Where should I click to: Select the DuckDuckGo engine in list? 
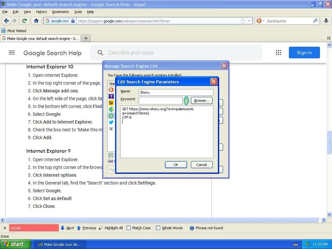coord(111,90)
